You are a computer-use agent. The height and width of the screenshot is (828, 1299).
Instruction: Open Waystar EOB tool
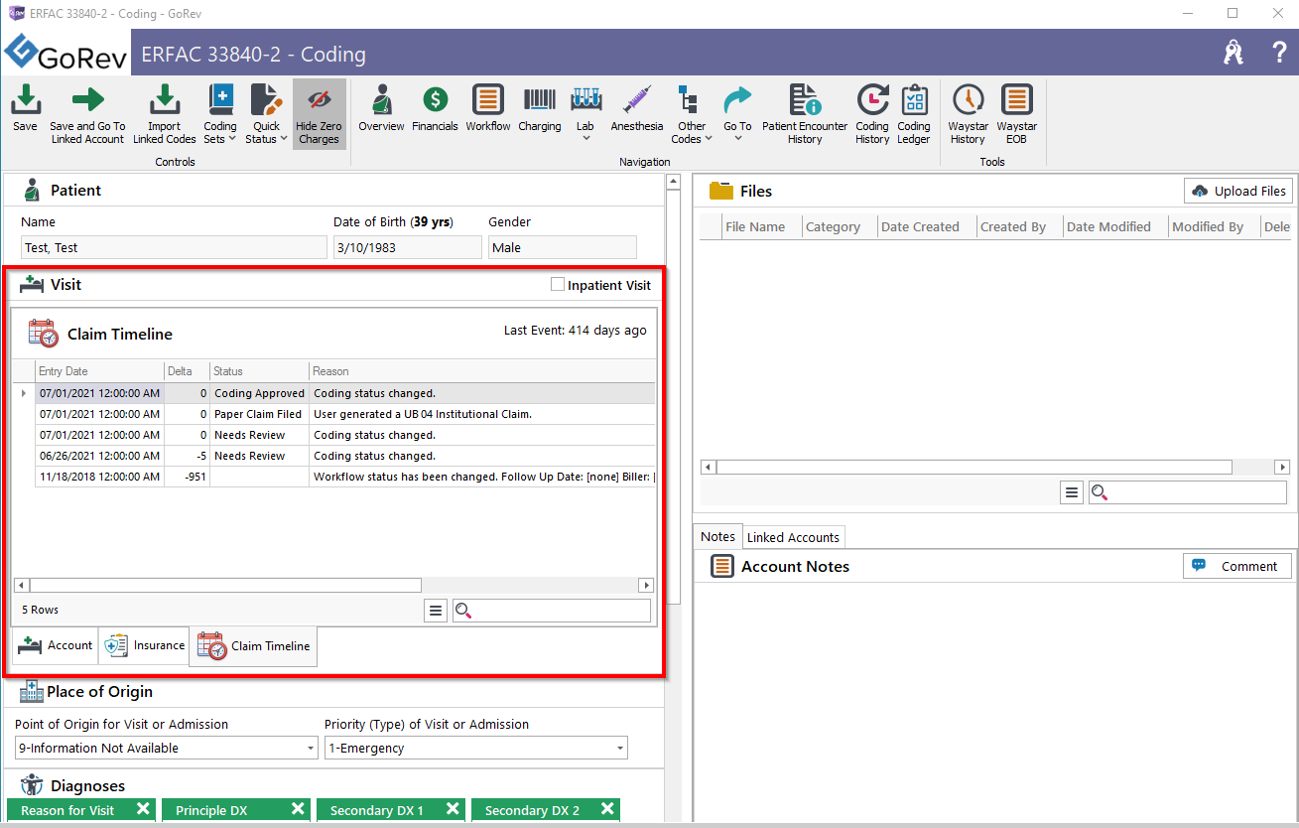pyautogui.click(x=1016, y=114)
